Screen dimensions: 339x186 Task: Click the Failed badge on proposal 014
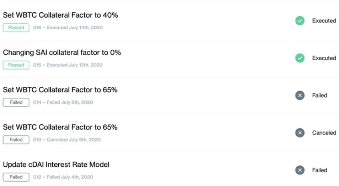(x=16, y=102)
